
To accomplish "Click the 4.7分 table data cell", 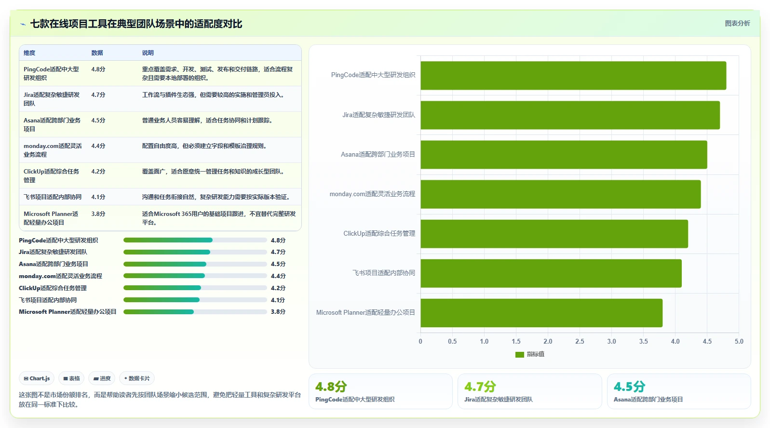I will tap(98, 95).
